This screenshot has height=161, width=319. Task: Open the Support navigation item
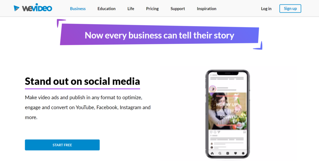pyautogui.click(x=178, y=9)
